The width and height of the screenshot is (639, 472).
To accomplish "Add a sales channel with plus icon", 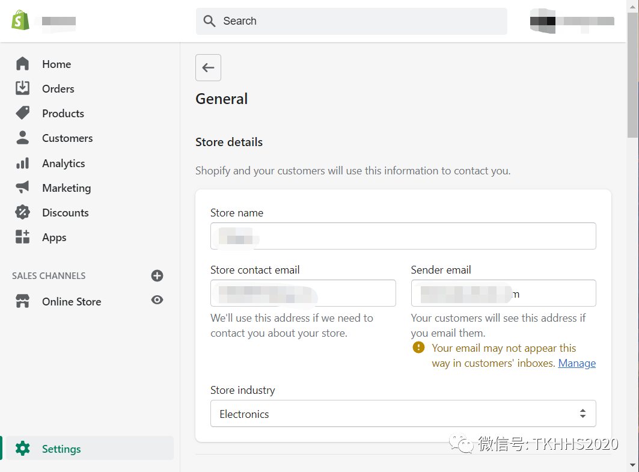I will 157,275.
